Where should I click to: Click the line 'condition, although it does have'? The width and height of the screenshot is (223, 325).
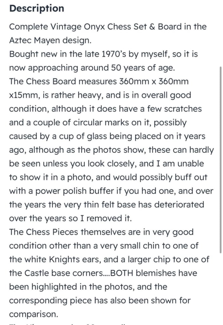[x=106, y=109]
